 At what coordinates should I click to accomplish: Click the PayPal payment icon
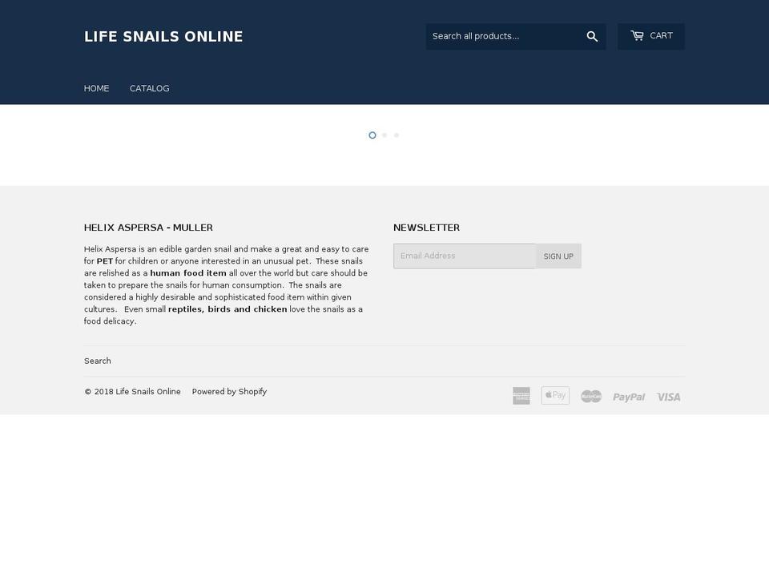click(629, 397)
